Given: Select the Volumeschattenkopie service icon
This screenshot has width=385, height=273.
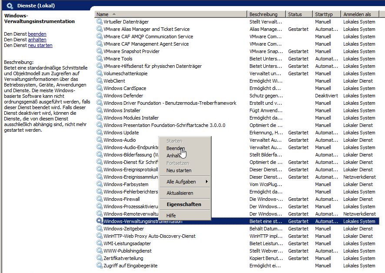Looking at the screenshot, I should coord(99,73).
